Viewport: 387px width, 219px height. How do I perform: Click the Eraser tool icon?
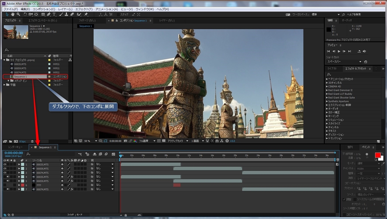coord(72,14)
